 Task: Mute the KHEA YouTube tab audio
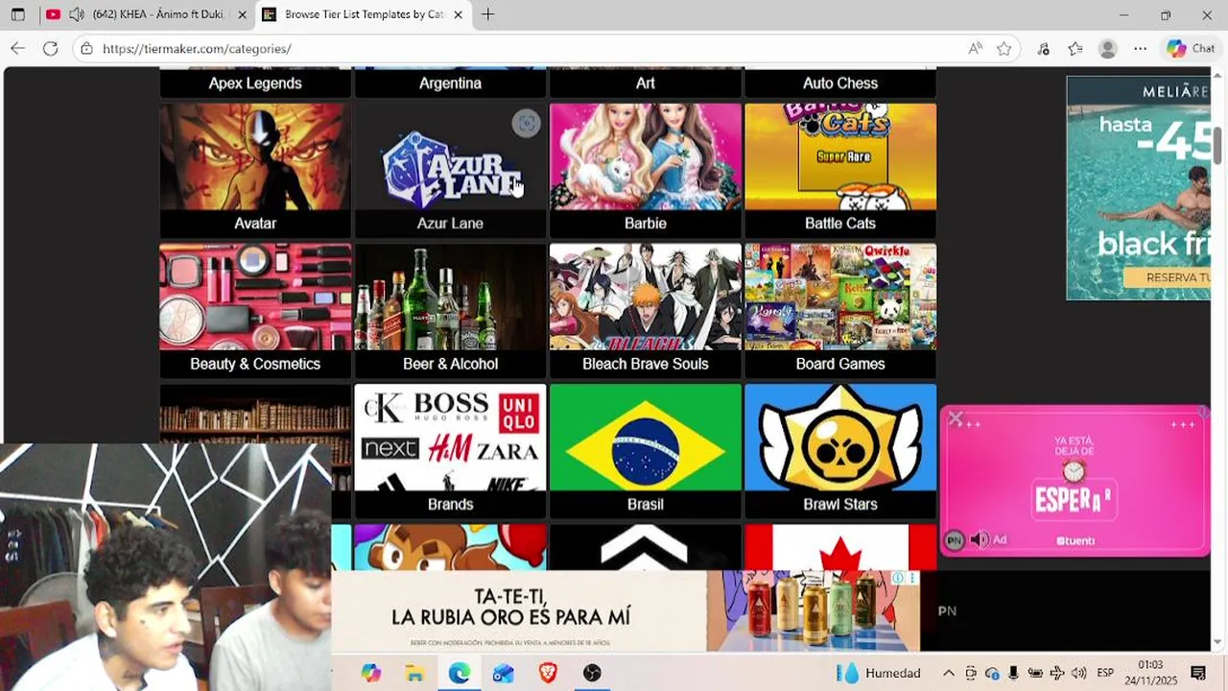click(77, 14)
